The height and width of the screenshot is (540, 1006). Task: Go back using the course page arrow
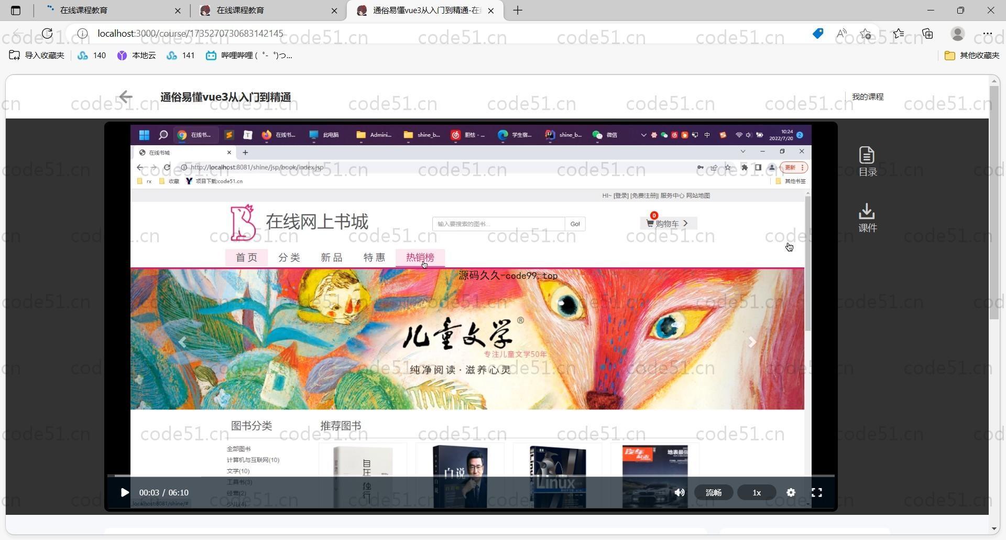[126, 97]
